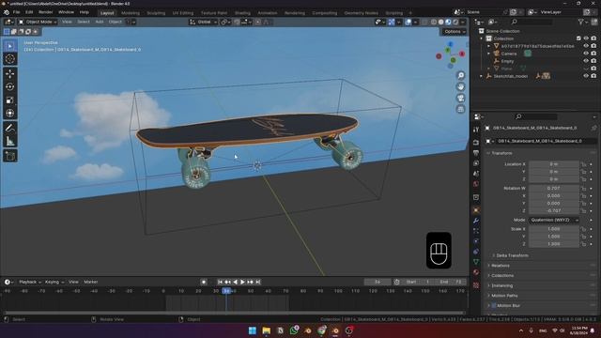Image resolution: width=601 pixels, height=338 pixels.
Task: Hide the Empty object in viewport
Action: [586, 60]
